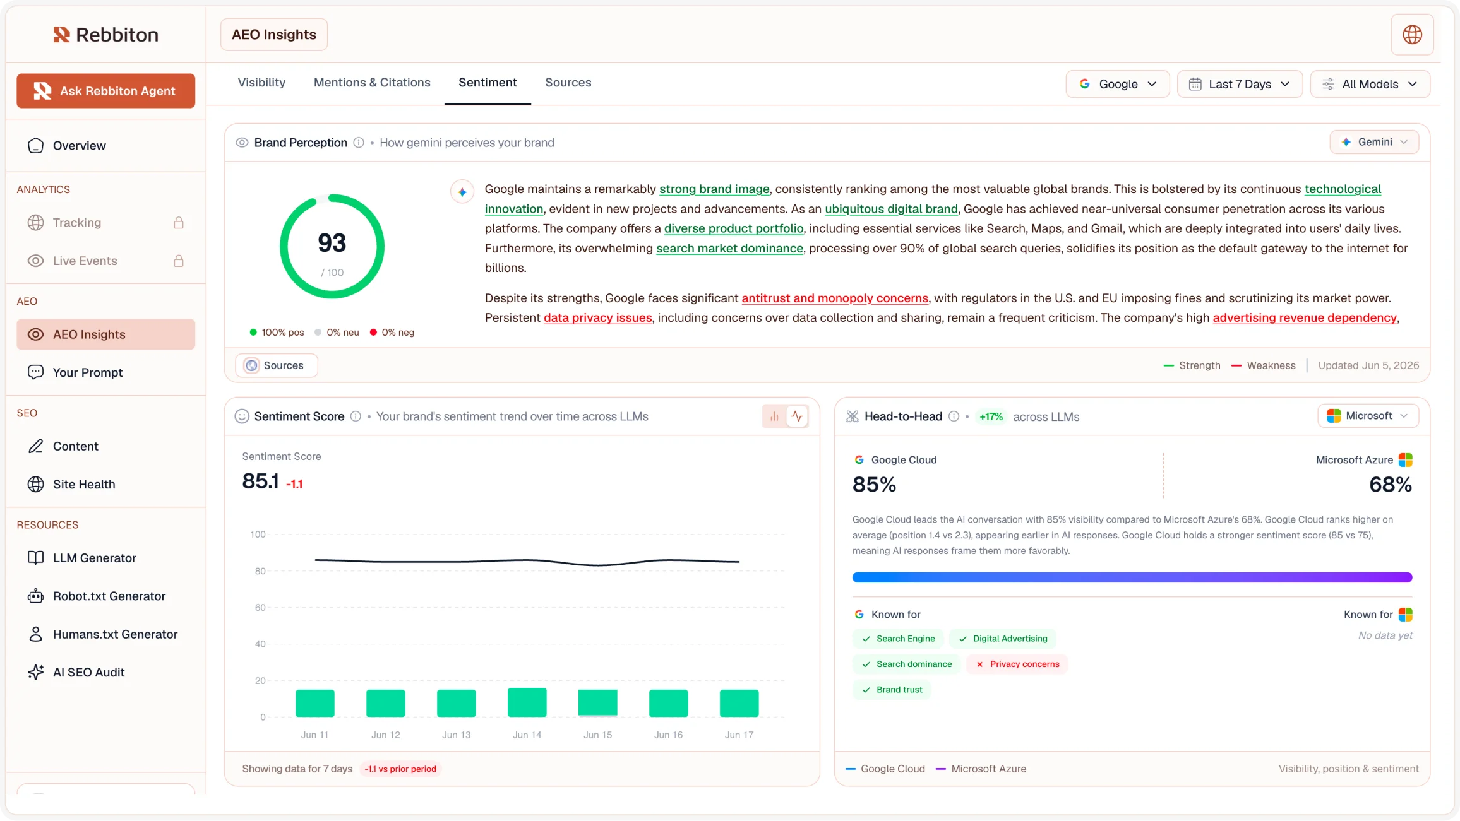The image size is (1460, 821).
Task: Switch to Mentions & Citations tab
Action: pos(372,83)
